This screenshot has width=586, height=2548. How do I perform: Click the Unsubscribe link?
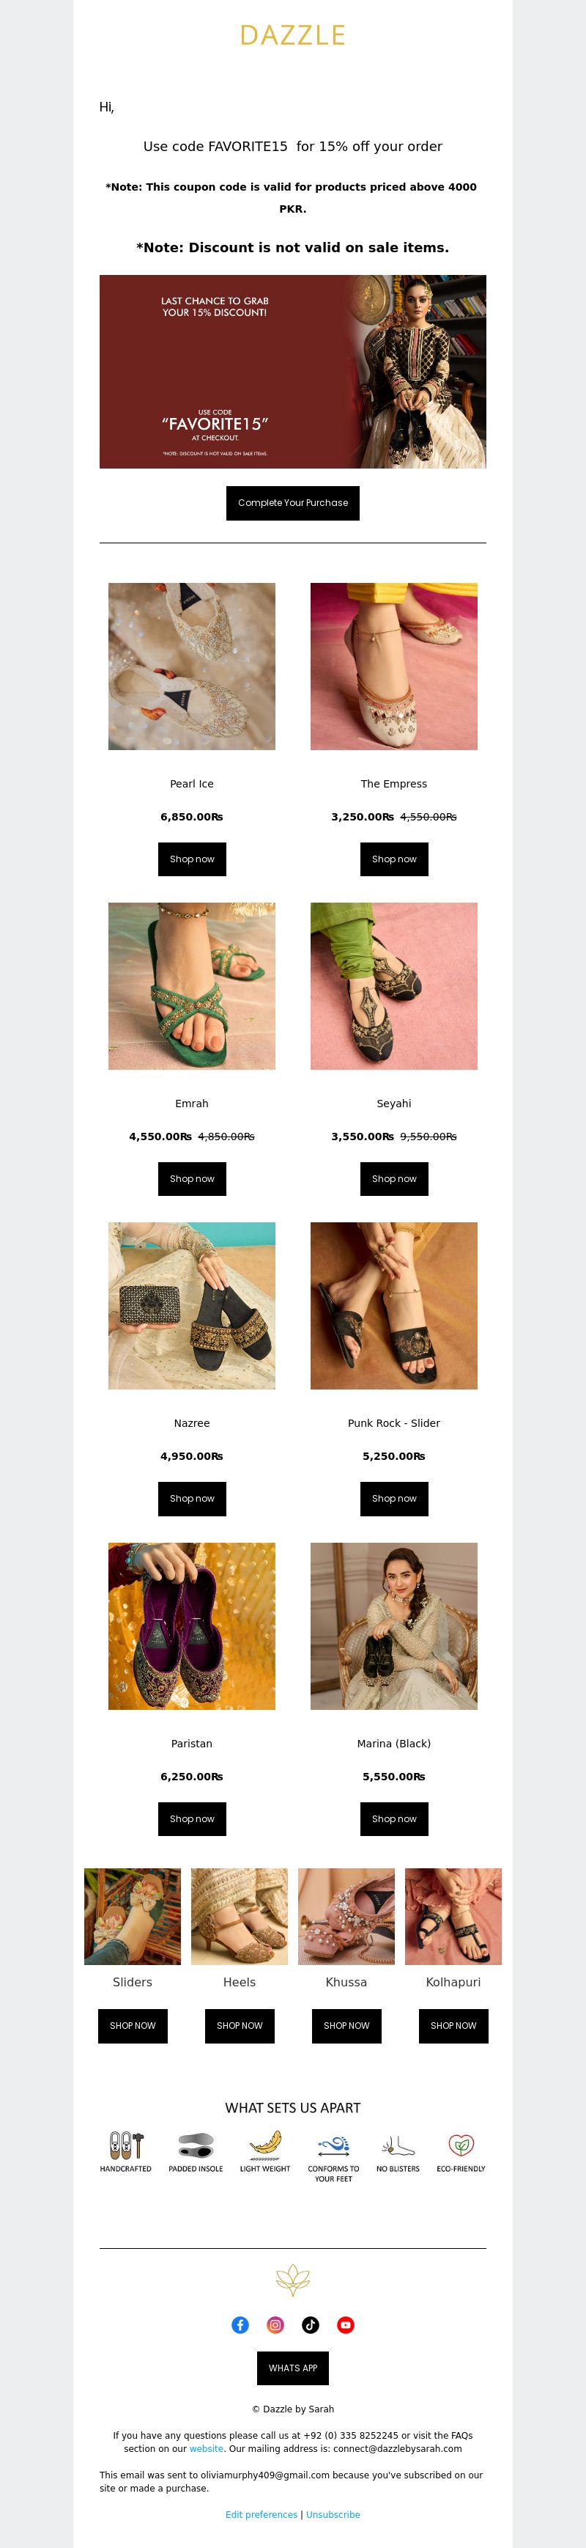click(333, 2514)
